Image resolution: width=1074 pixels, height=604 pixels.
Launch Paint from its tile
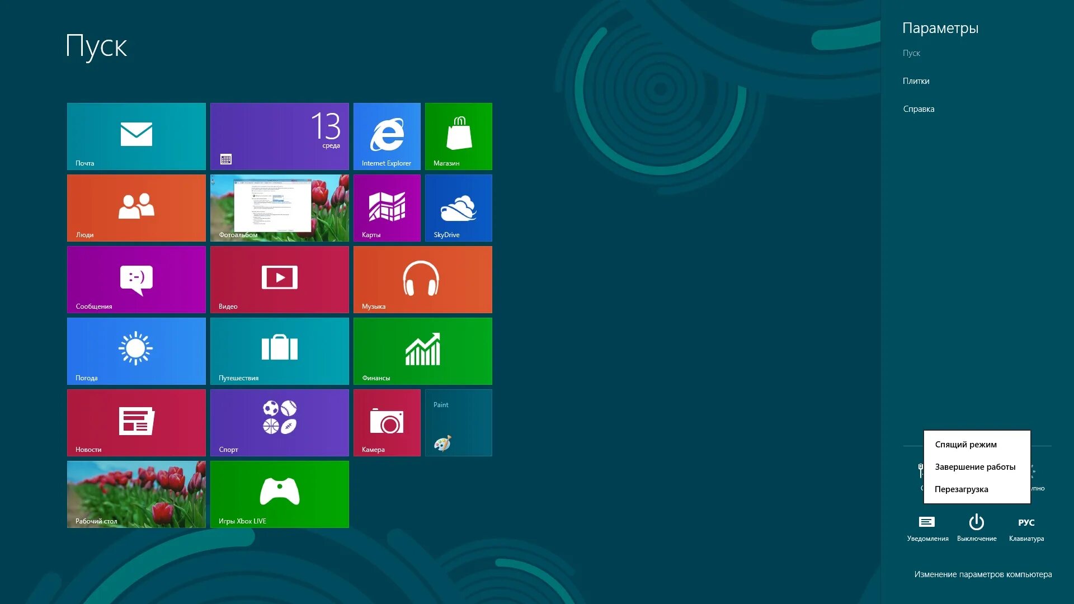pyautogui.click(x=458, y=422)
